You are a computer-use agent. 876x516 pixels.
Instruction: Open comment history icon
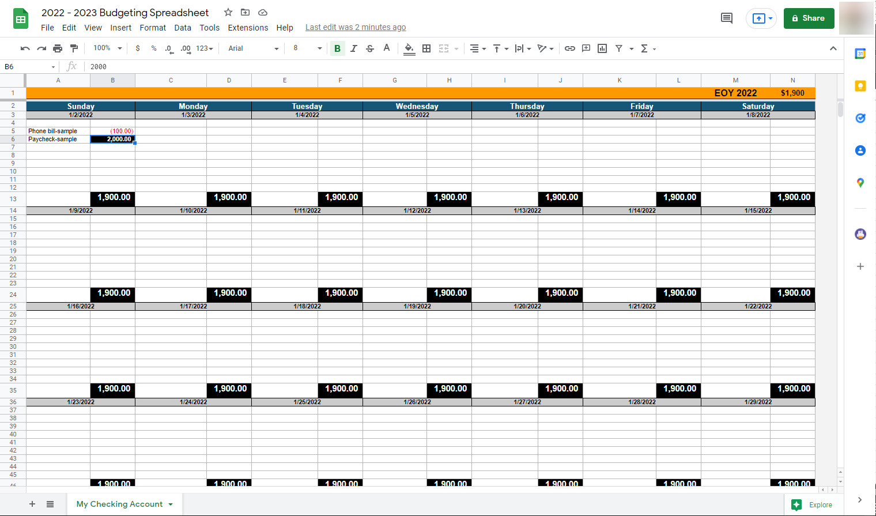727,18
